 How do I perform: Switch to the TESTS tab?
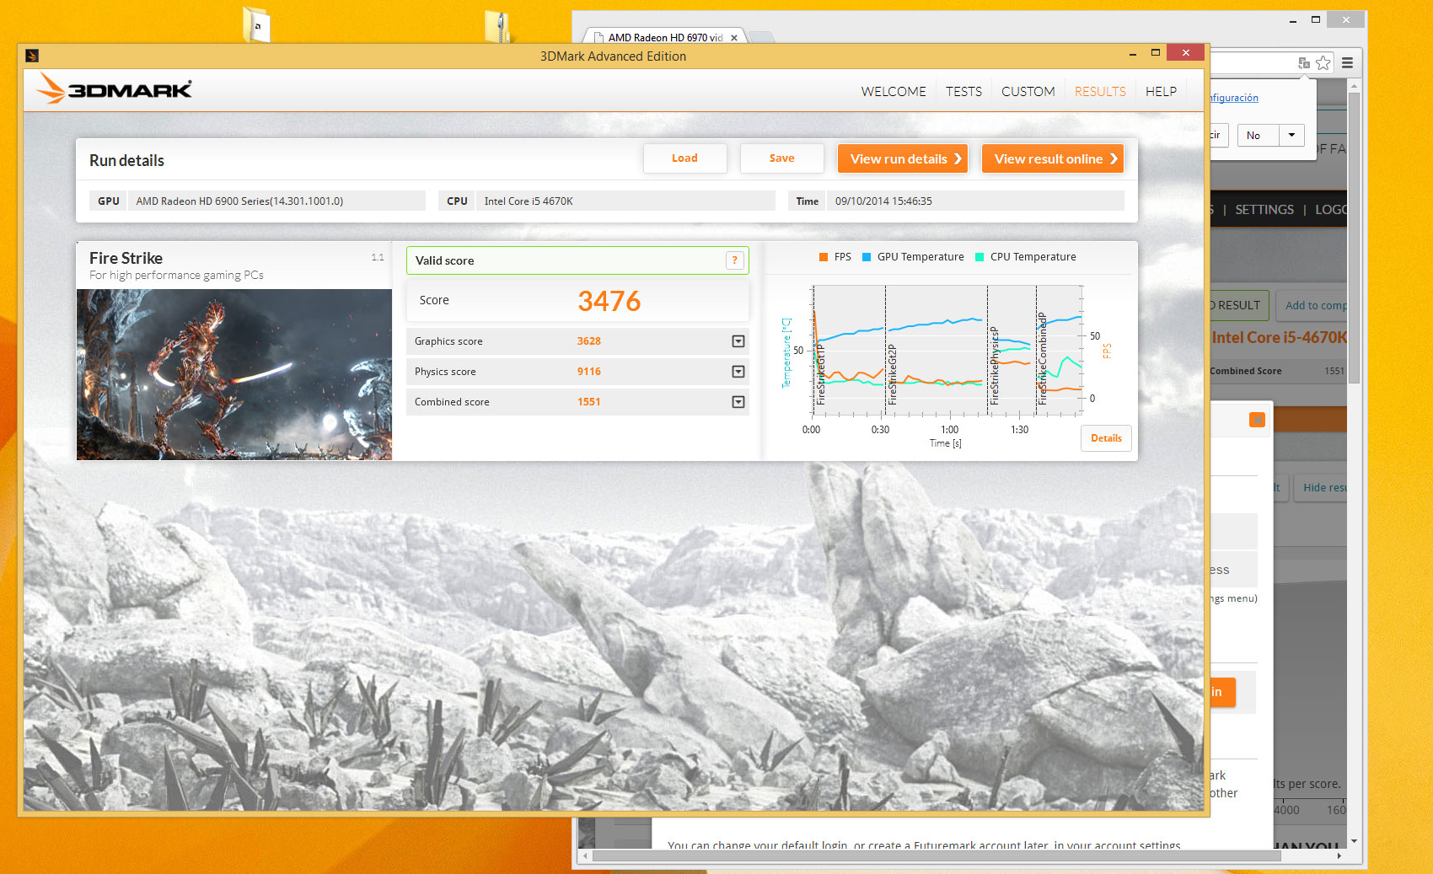pyautogui.click(x=963, y=91)
